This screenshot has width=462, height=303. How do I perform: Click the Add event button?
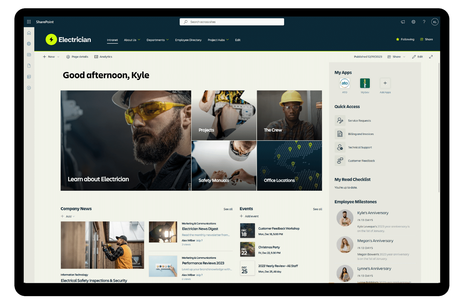pos(249,216)
